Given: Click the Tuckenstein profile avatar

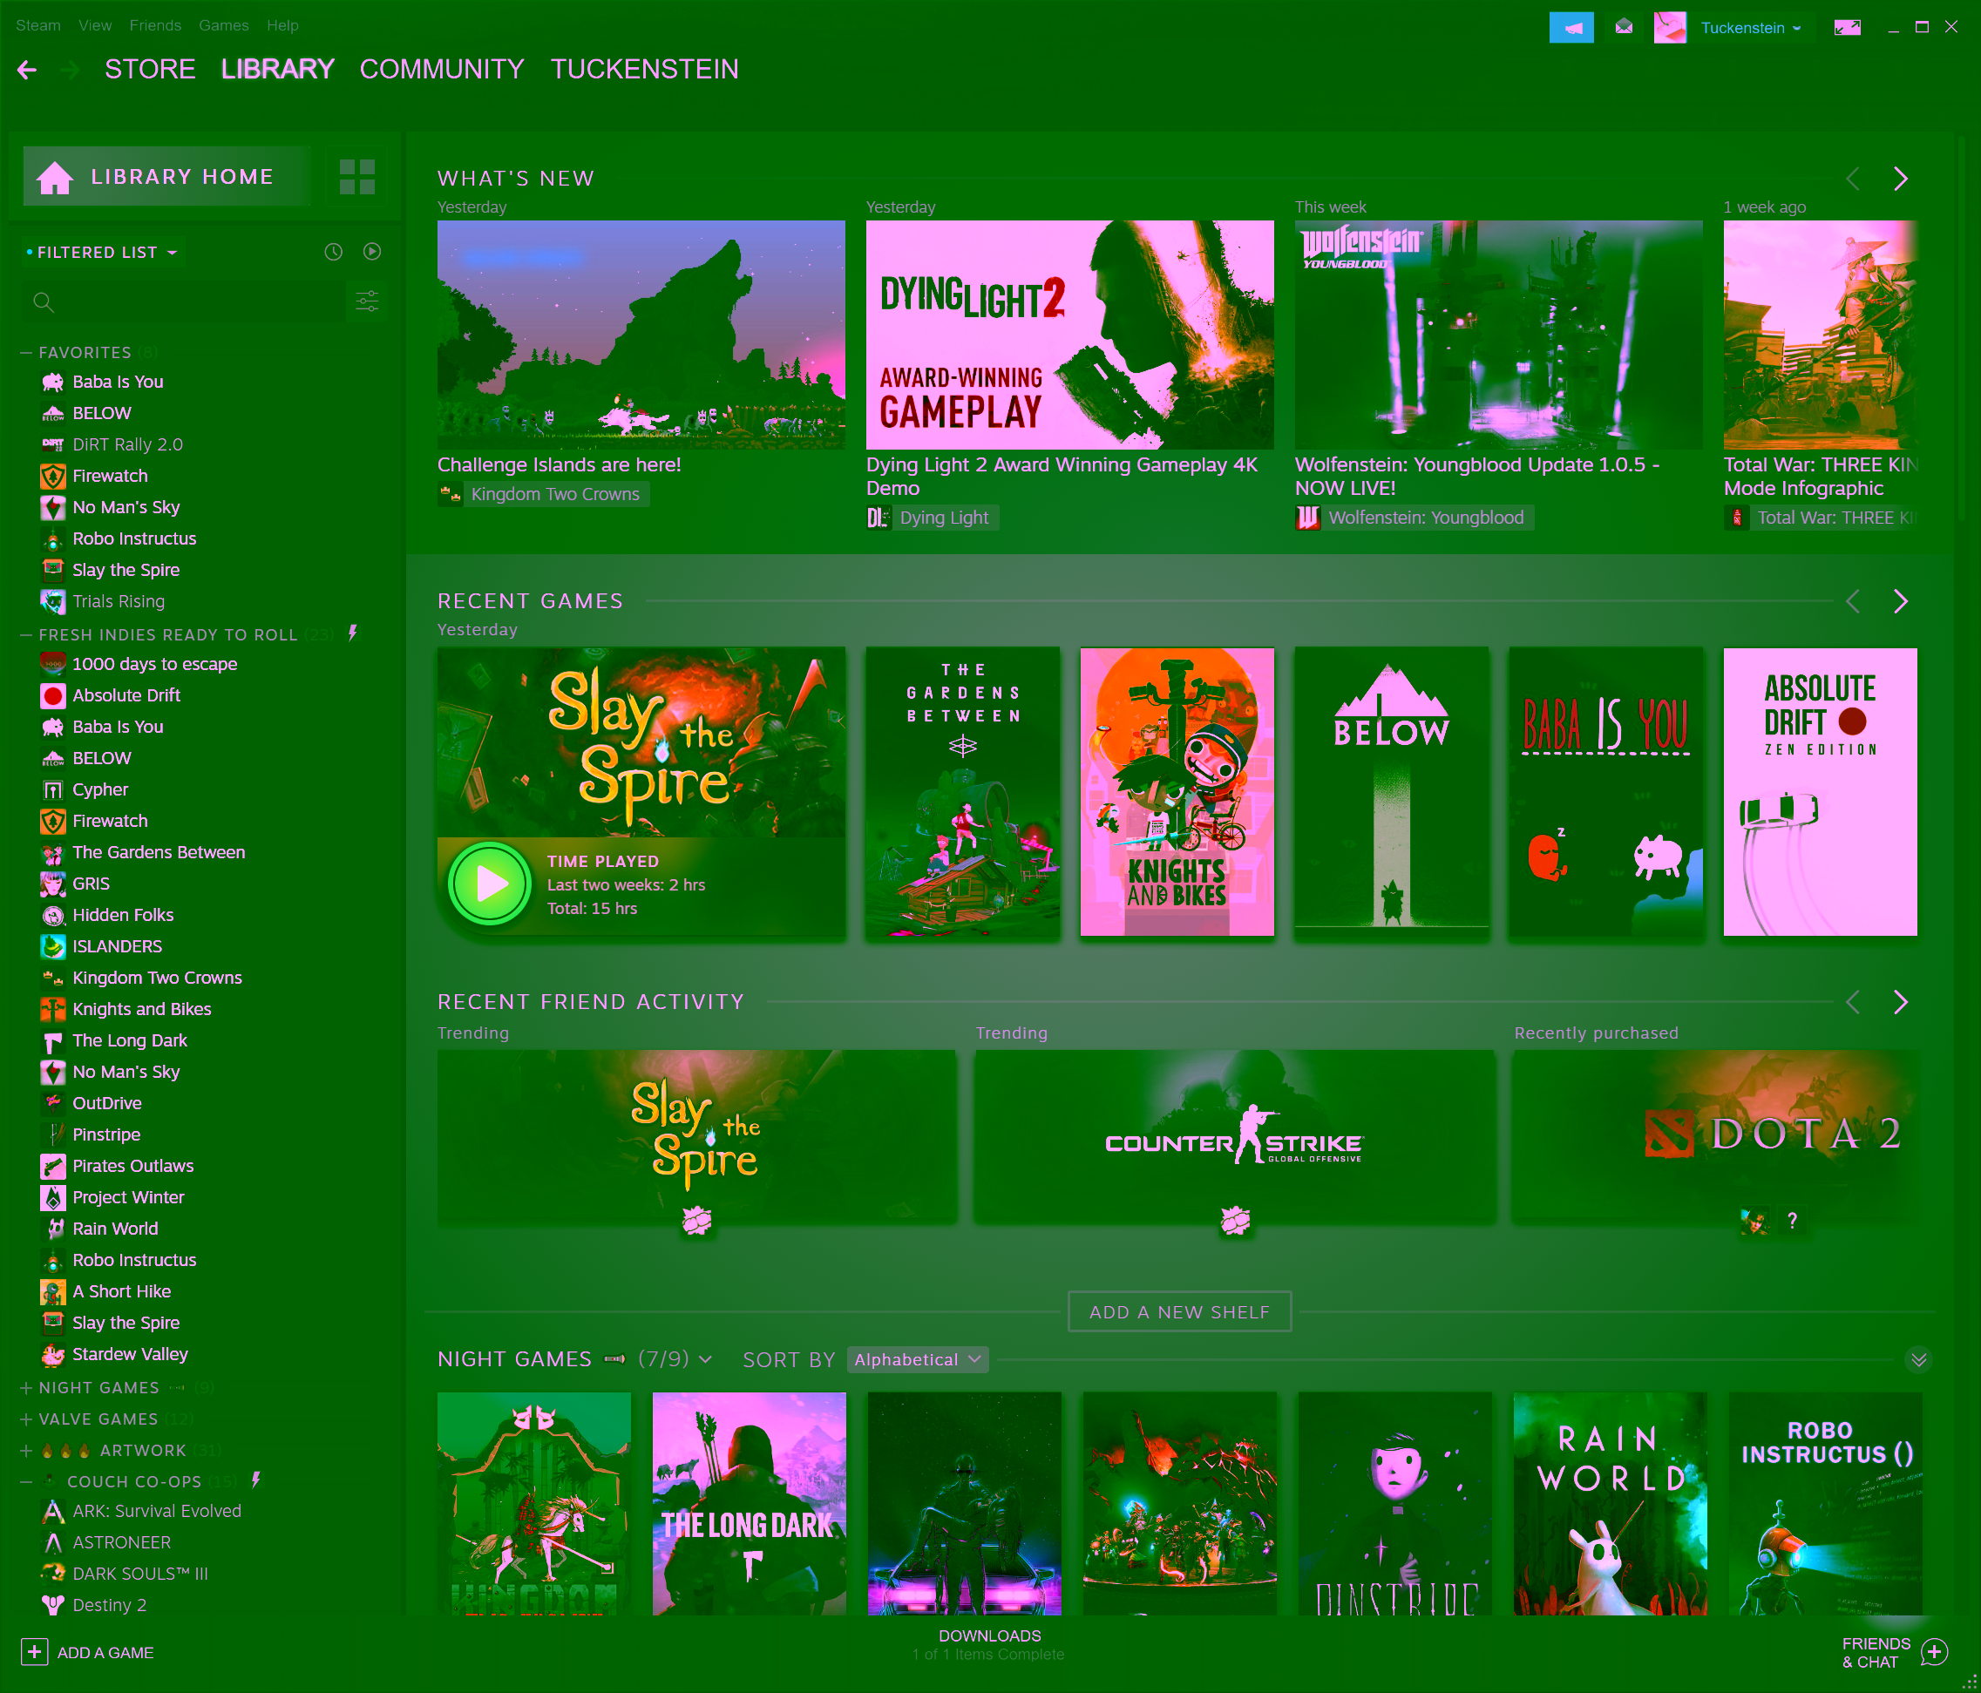Looking at the screenshot, I should tap(1669, 28).
